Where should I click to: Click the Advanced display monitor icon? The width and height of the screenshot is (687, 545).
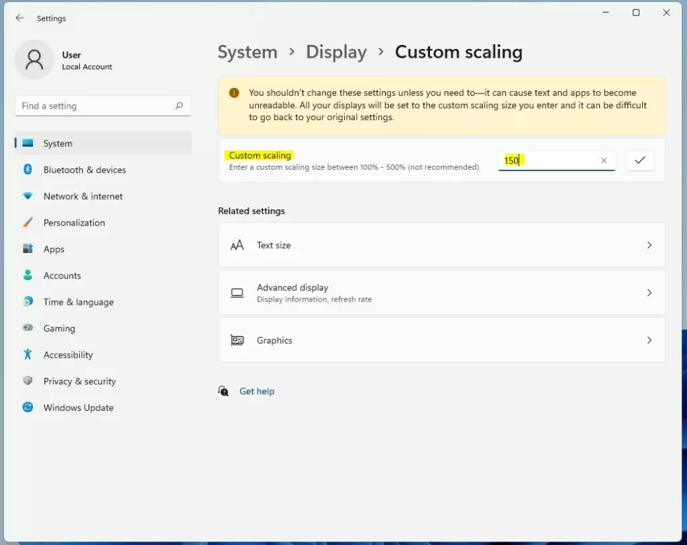click(x=237, y=293)
